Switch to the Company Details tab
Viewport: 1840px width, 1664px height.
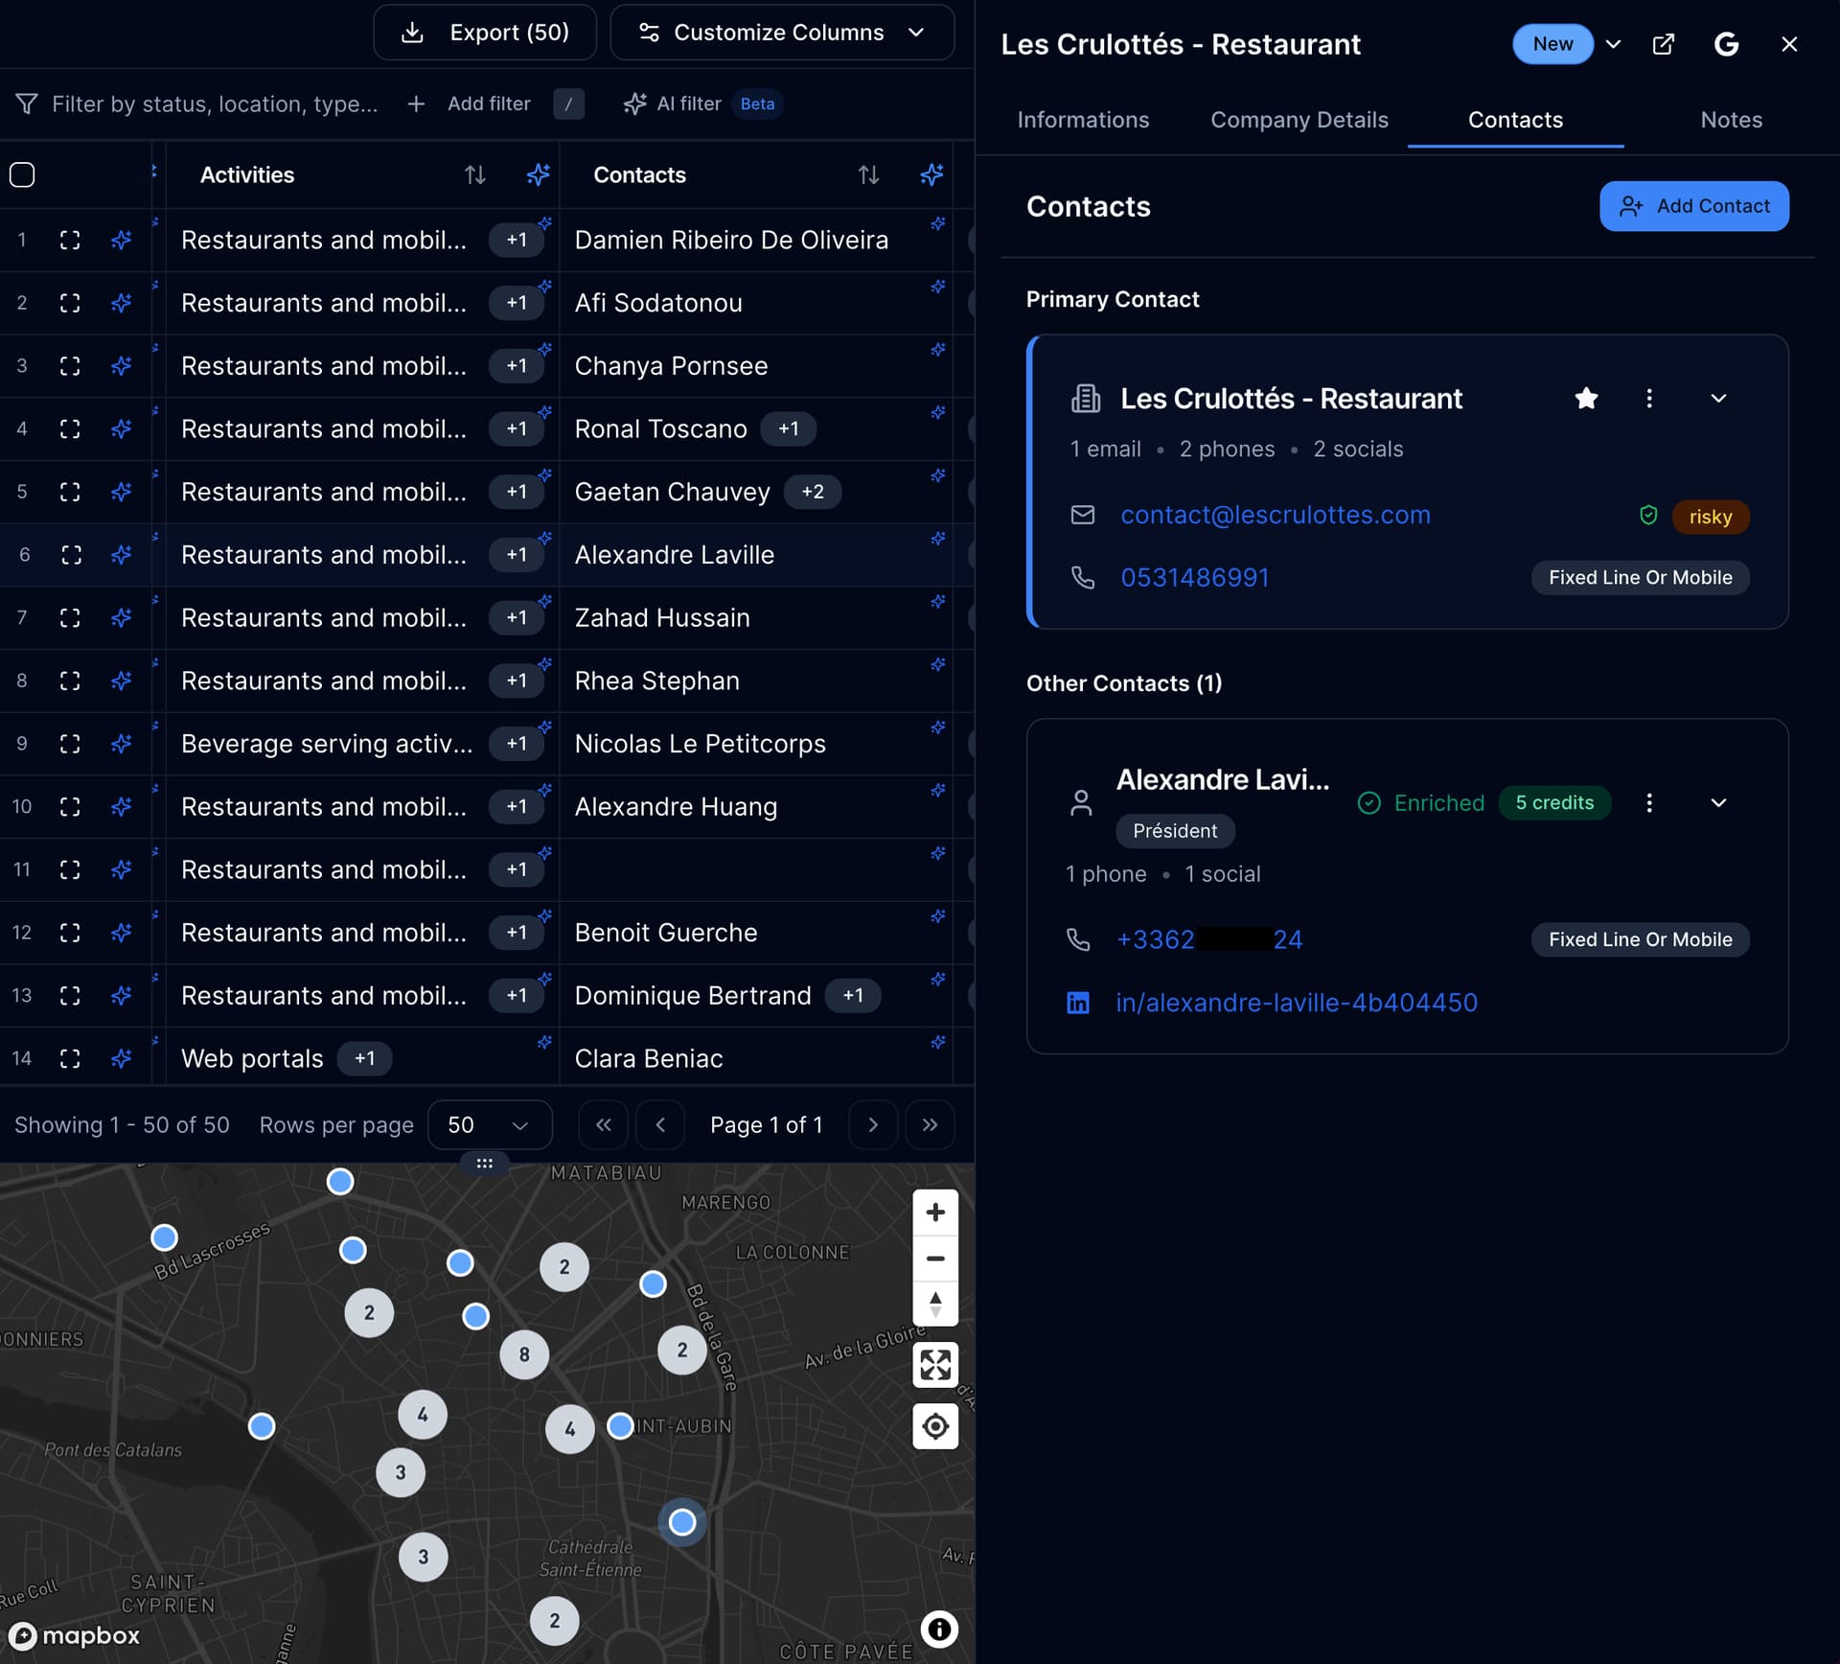pos(1299,120)
